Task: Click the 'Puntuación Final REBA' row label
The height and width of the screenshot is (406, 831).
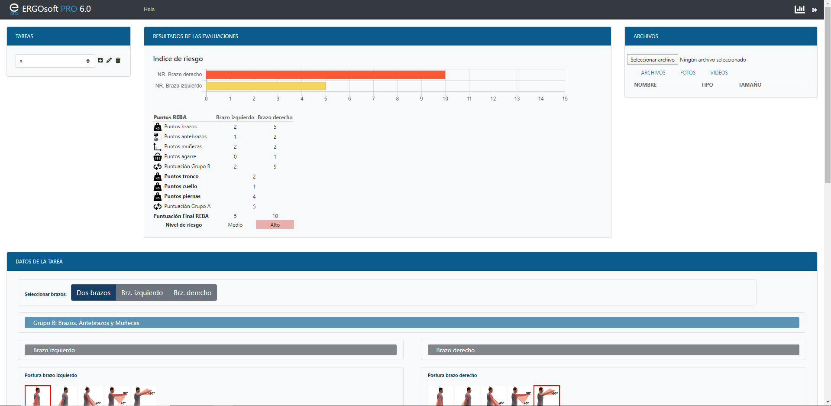Action: [181, 216]
